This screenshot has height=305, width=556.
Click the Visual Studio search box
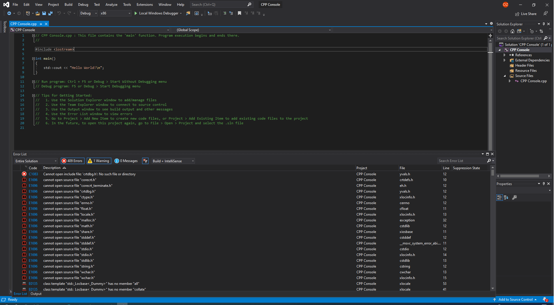pyautogui.click(x=221, y=5)
